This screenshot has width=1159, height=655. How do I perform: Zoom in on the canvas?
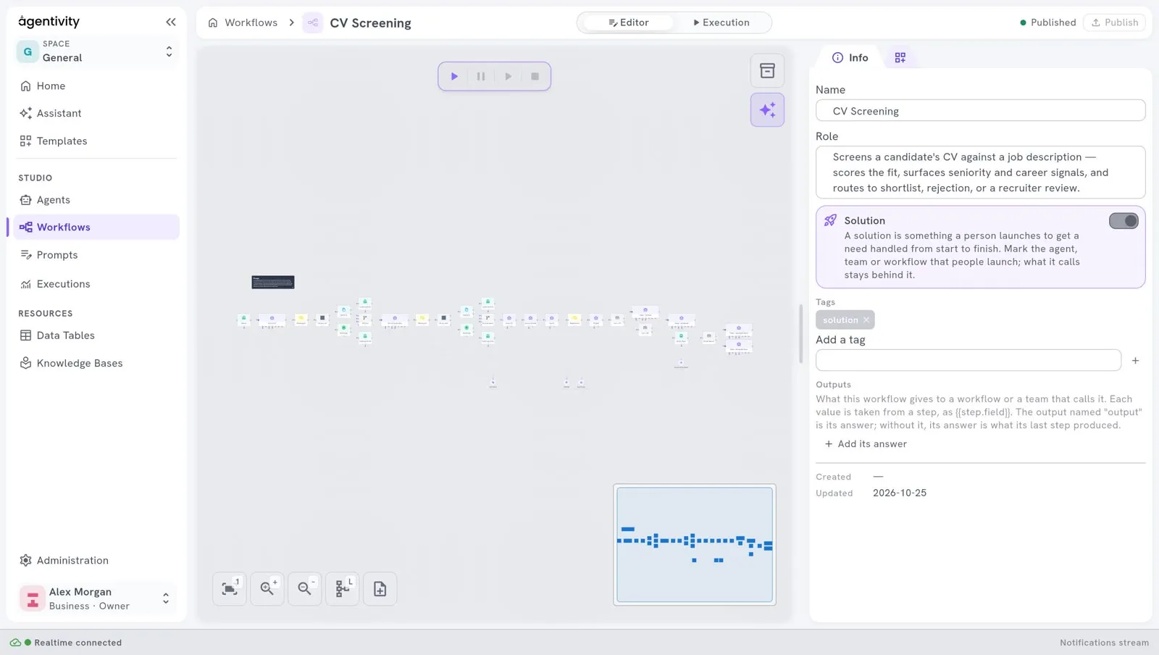(x=267, y=589)
